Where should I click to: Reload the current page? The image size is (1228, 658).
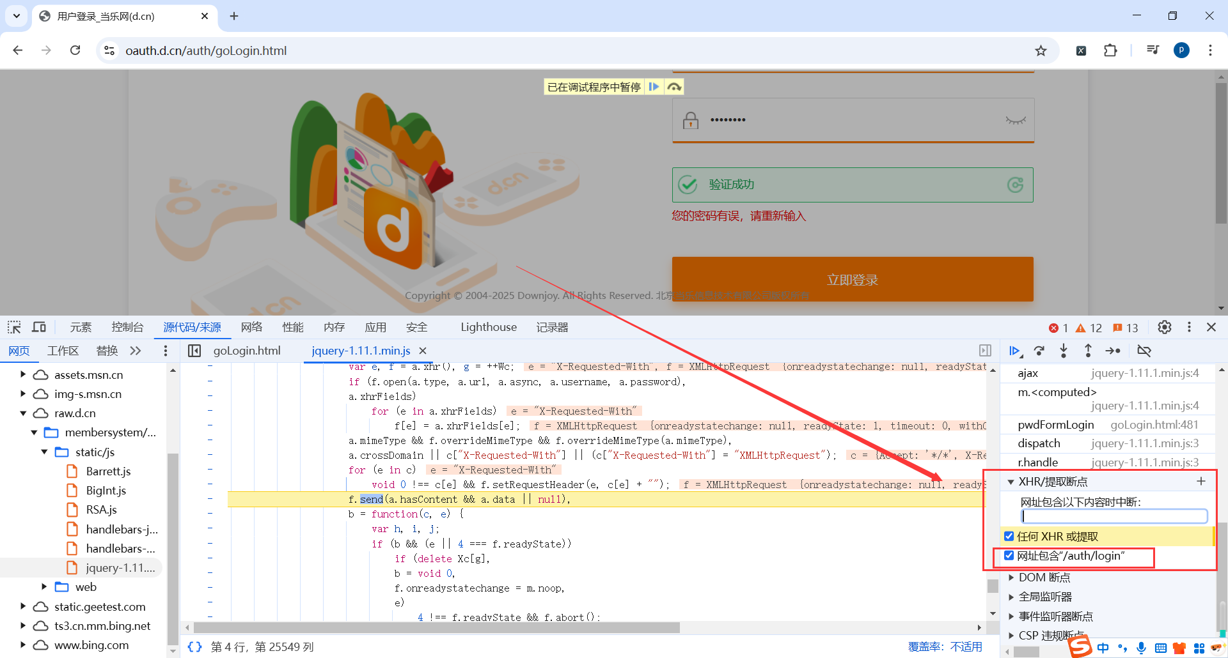(75, 50)
